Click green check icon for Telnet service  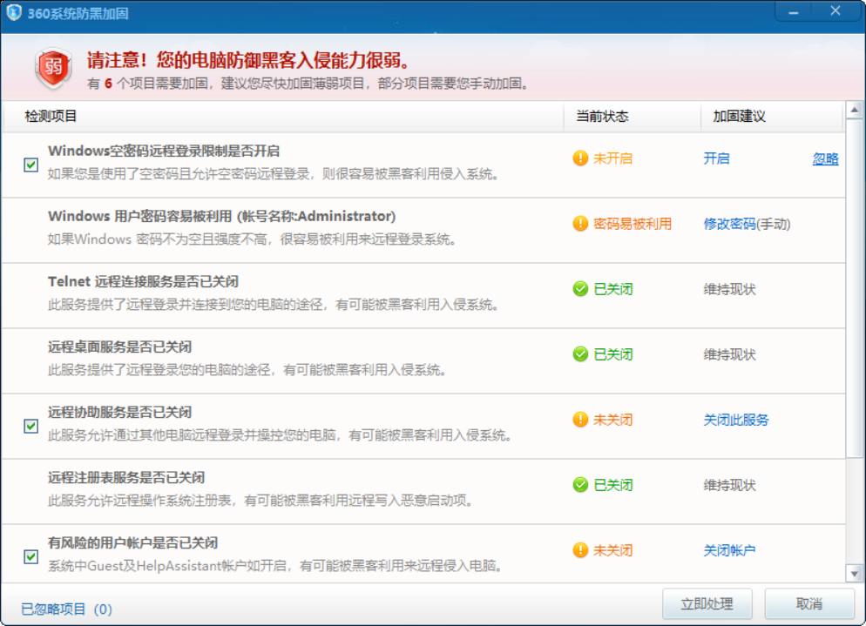580,289
